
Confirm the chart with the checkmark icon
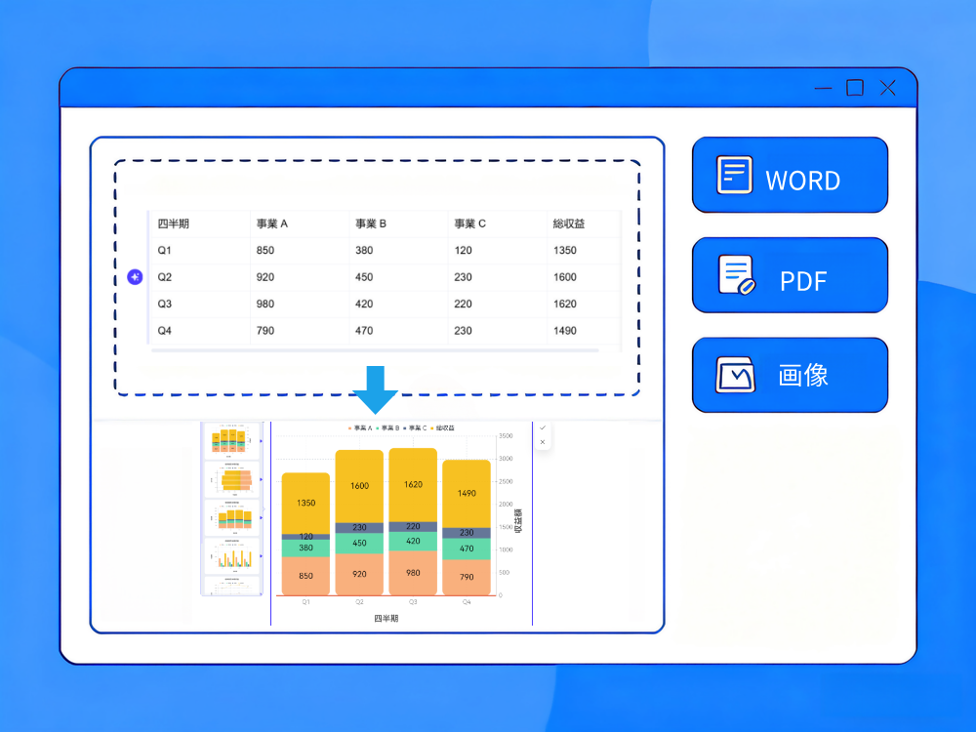[x=543, y=427]
